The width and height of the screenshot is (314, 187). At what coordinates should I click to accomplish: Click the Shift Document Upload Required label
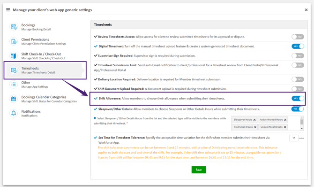point(121,89)
